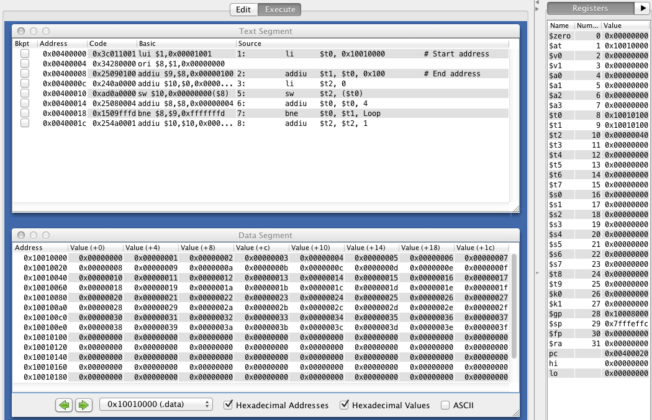Select the lo register row
652x420 pixels.
tap(599, 373)
